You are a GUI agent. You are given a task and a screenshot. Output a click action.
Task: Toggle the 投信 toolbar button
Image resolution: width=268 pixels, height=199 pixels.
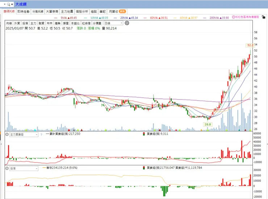[x=25, y=23]
